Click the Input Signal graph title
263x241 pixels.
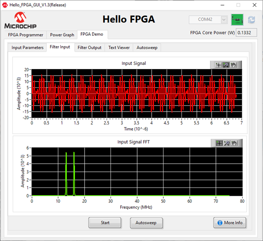[x=134, y=64]
